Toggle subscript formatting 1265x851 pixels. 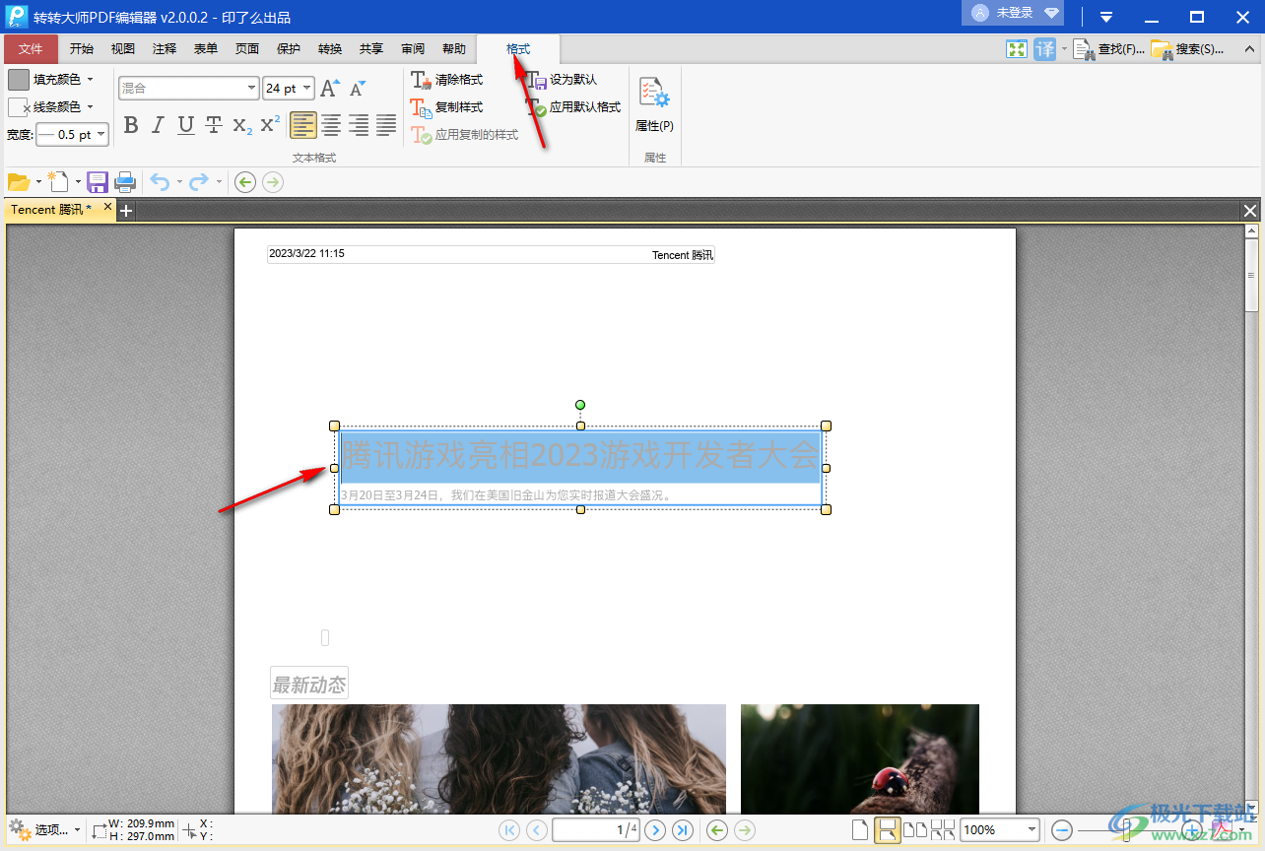pyautogui.click(x=242, y=125)
